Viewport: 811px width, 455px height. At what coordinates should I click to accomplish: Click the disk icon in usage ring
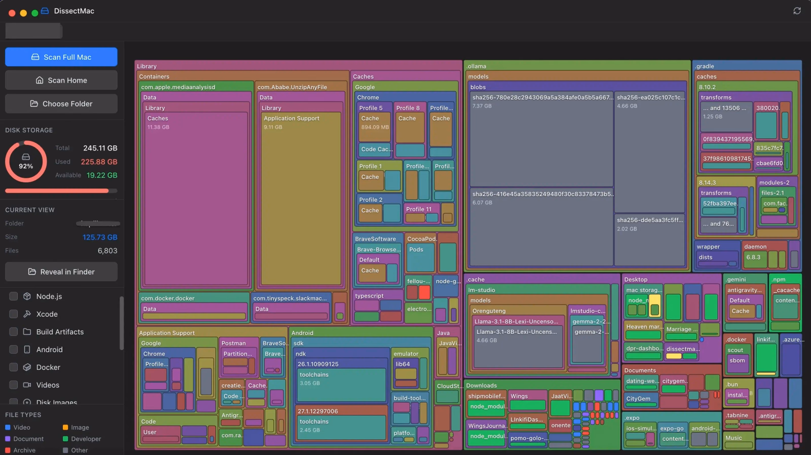pyautogui.click(x=26, y=157)
